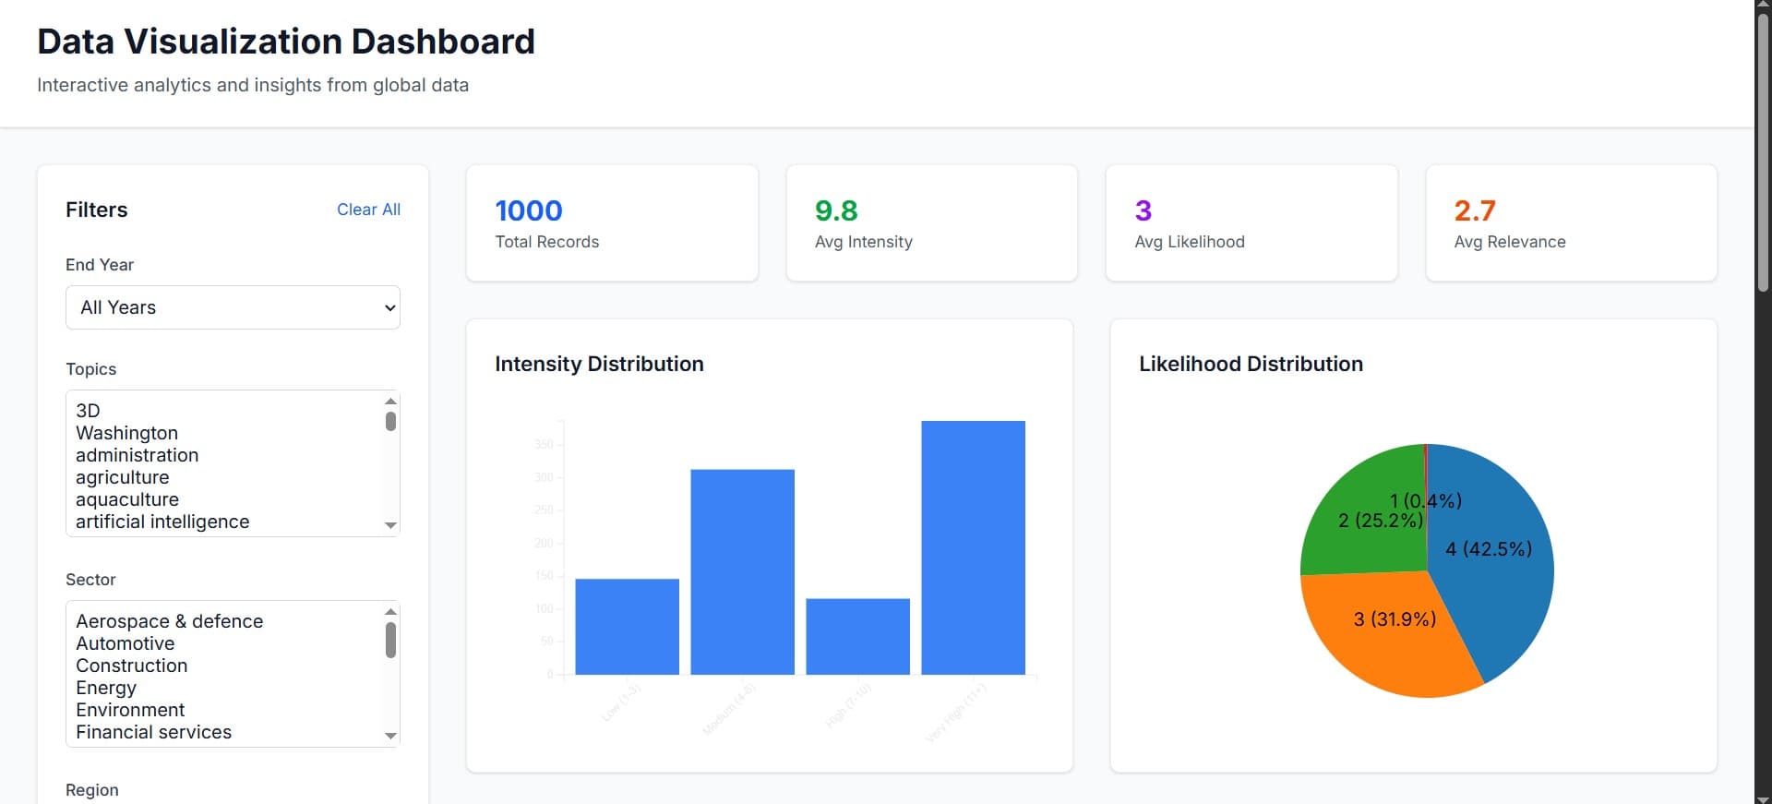Clear all filters with Clear All link
Viewport: 1772px width, 804px height.
point(368,210)
